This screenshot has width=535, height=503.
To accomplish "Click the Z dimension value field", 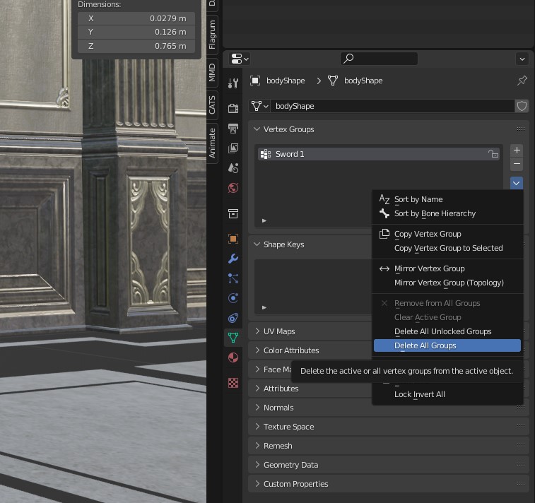I will (x=136, y=46).
